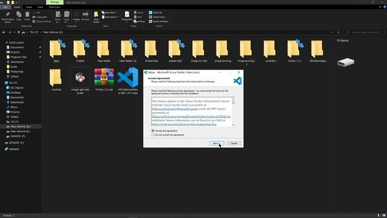Click Next in the VS Code setup

[x=216, y=143]
